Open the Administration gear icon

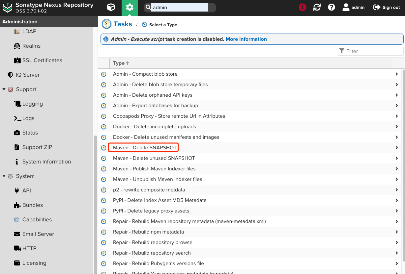pos(130,8)
